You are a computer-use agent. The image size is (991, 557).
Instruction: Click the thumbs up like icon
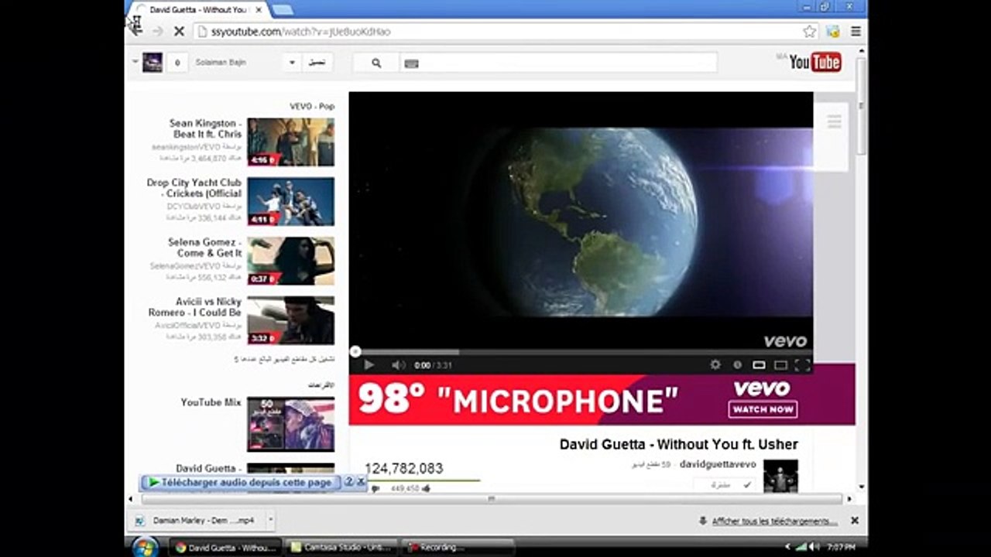tap(426, 489)
